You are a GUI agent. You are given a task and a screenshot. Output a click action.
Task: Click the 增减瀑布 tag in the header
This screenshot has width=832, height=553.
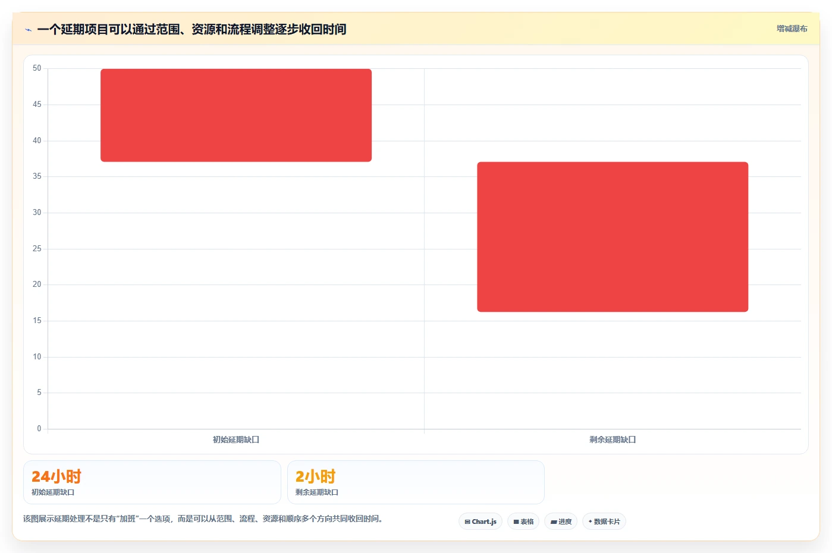[792, 29]
